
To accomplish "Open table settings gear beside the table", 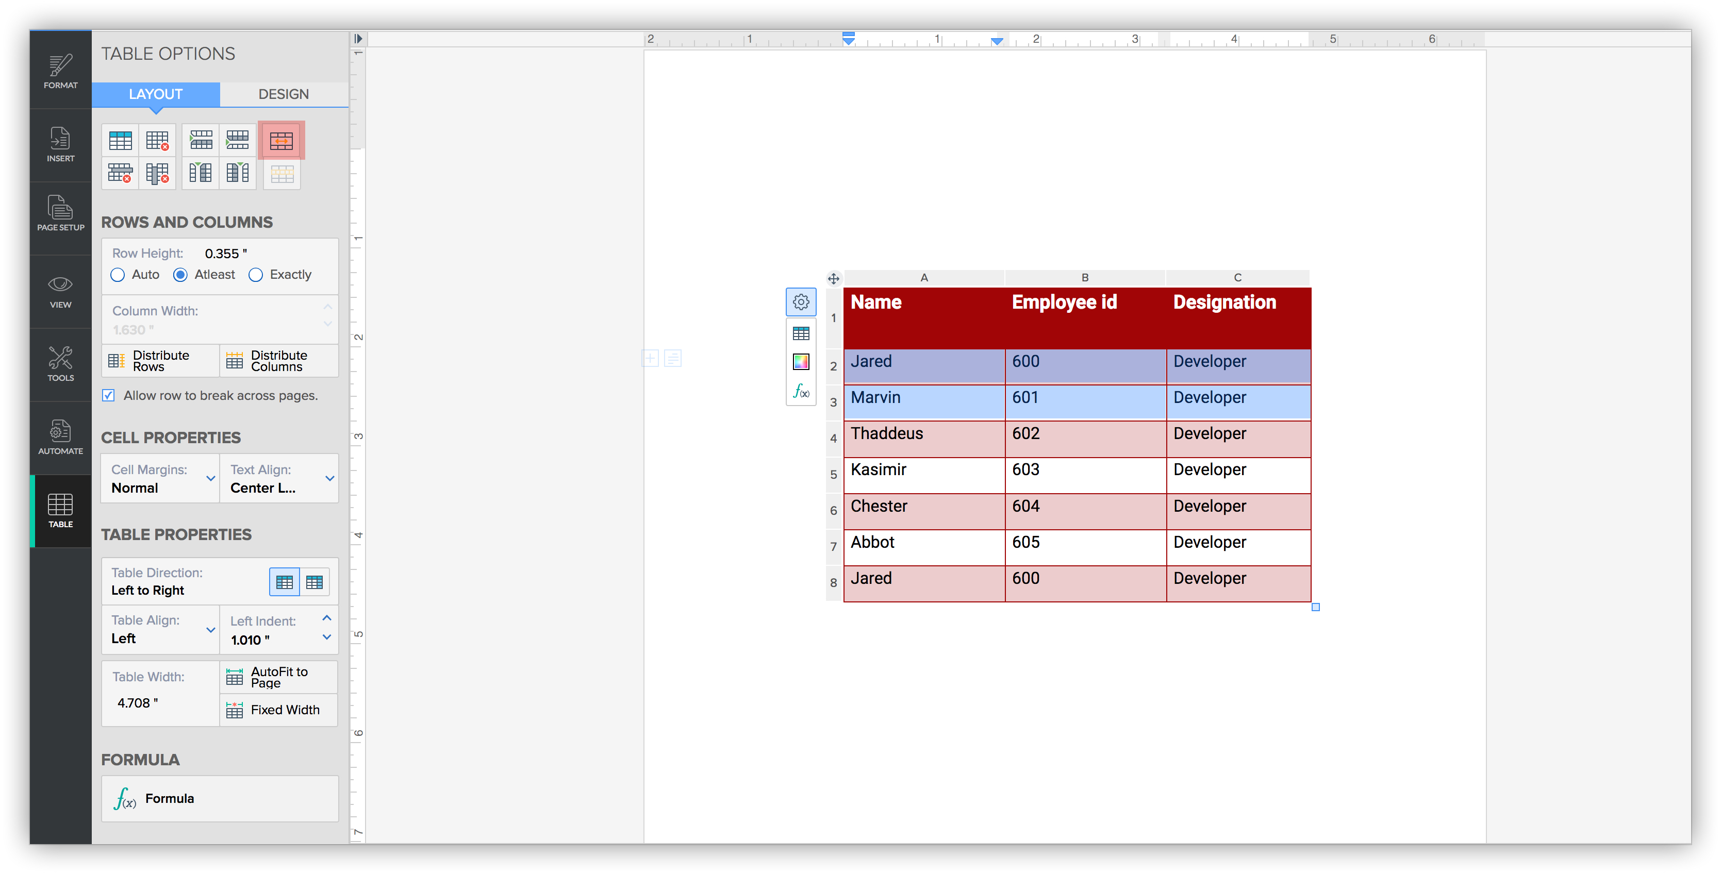I will [x=800, y=302].
